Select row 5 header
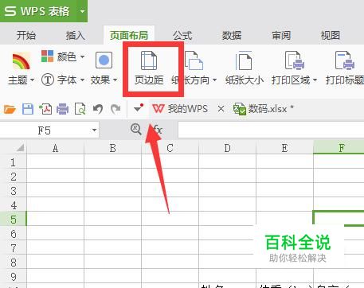The image size is (364, 288). (14, 219)
